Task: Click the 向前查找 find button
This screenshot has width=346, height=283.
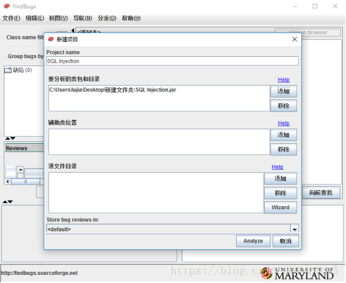Action: 321,192
